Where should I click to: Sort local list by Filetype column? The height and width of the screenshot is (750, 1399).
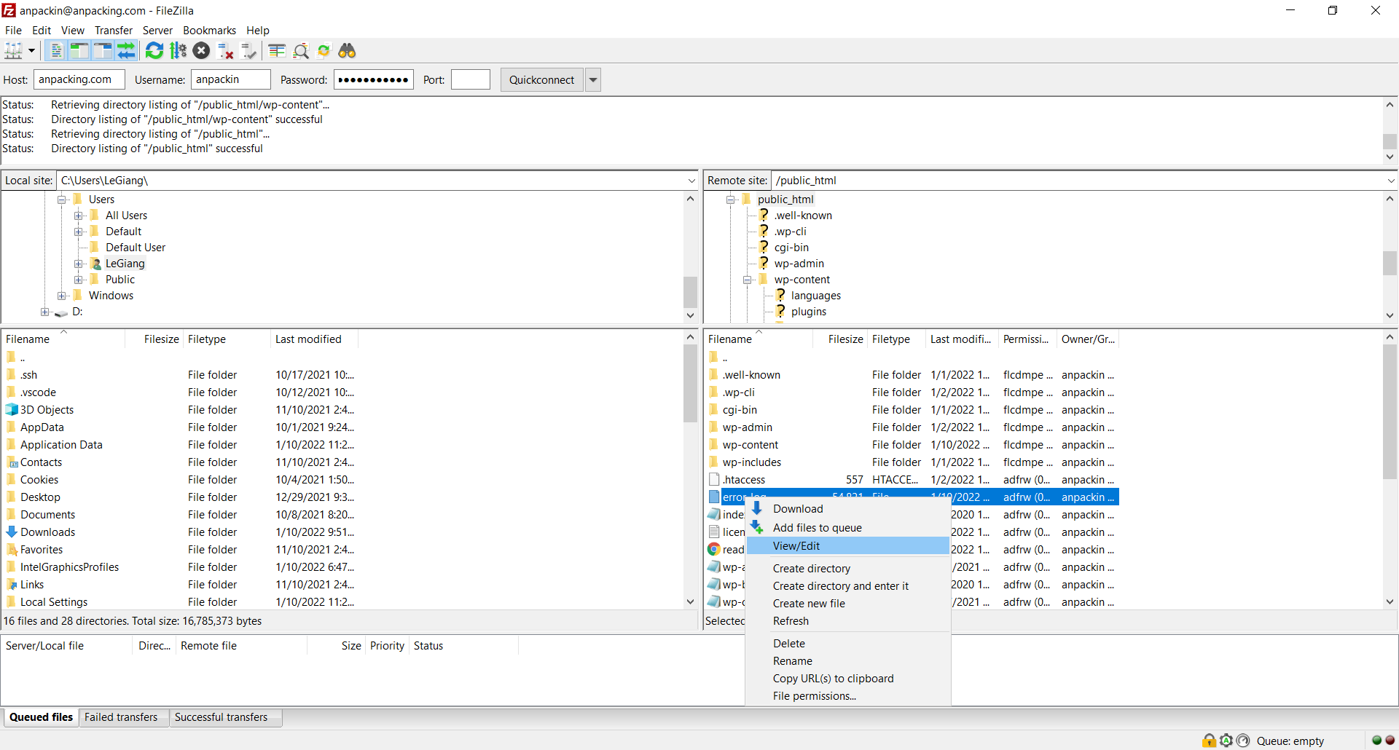point(227,339)
